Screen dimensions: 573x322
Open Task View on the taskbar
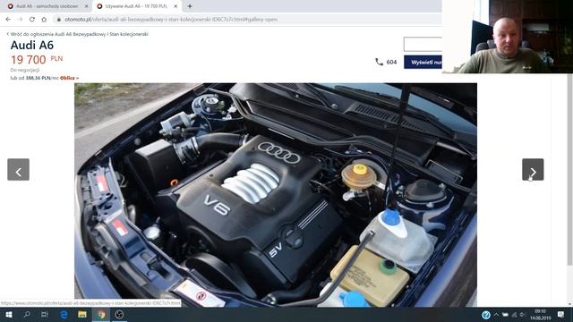coord(45,314)
